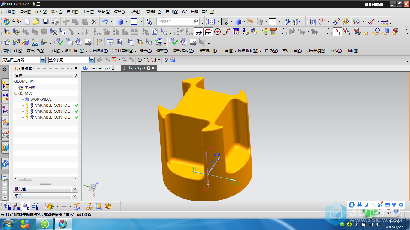This screenshot has width=410, height=230.
Task: Click the Geometry View icon in bottom toolbar
Action: [26, 206]
